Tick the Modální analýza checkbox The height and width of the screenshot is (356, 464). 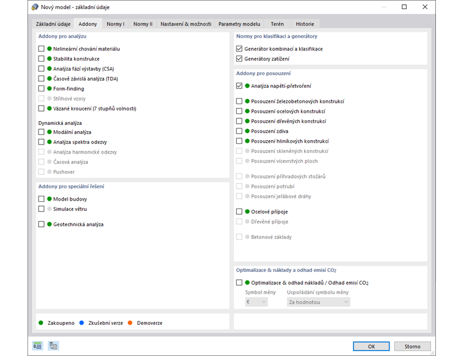pyautogui.click(x=41, y=132)
